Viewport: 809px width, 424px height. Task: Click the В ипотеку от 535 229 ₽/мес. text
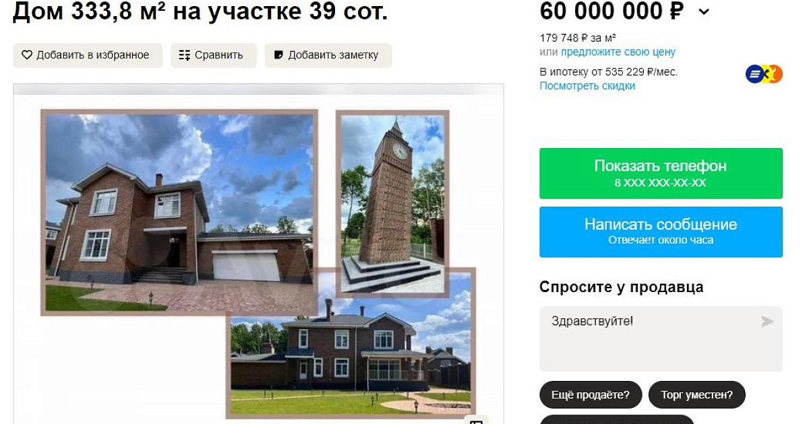[609, 72]
